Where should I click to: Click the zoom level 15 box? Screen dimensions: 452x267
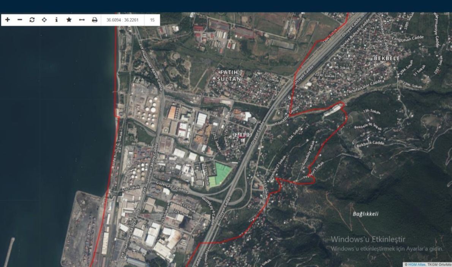click(x=152, y=20)
